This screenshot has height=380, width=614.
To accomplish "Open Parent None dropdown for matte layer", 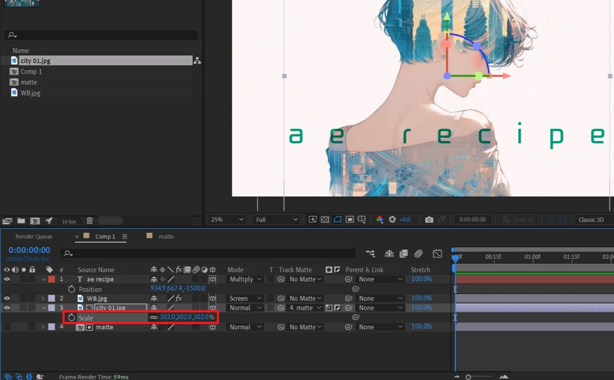I will (381, 327).
